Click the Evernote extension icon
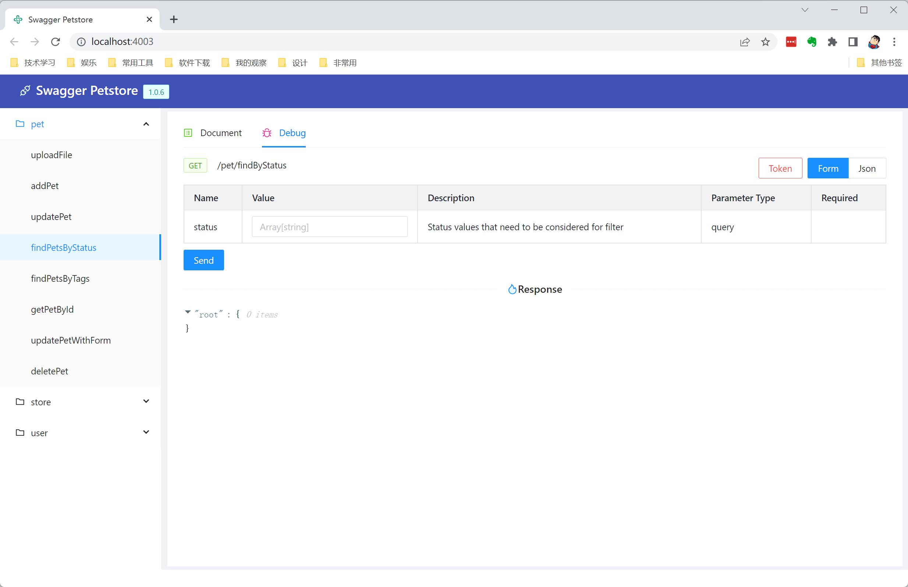Viewport: 908px width, 587px height. [x=812, y=42]
